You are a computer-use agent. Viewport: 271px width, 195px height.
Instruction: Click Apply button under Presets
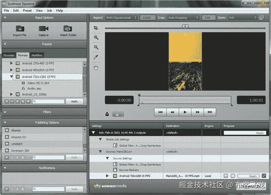coord(74,101)
